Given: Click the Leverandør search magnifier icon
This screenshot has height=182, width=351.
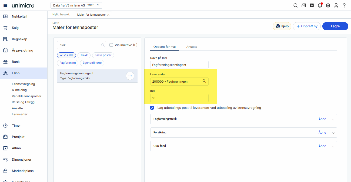Looking at the screenshot, I should click(x=204, y=81).
